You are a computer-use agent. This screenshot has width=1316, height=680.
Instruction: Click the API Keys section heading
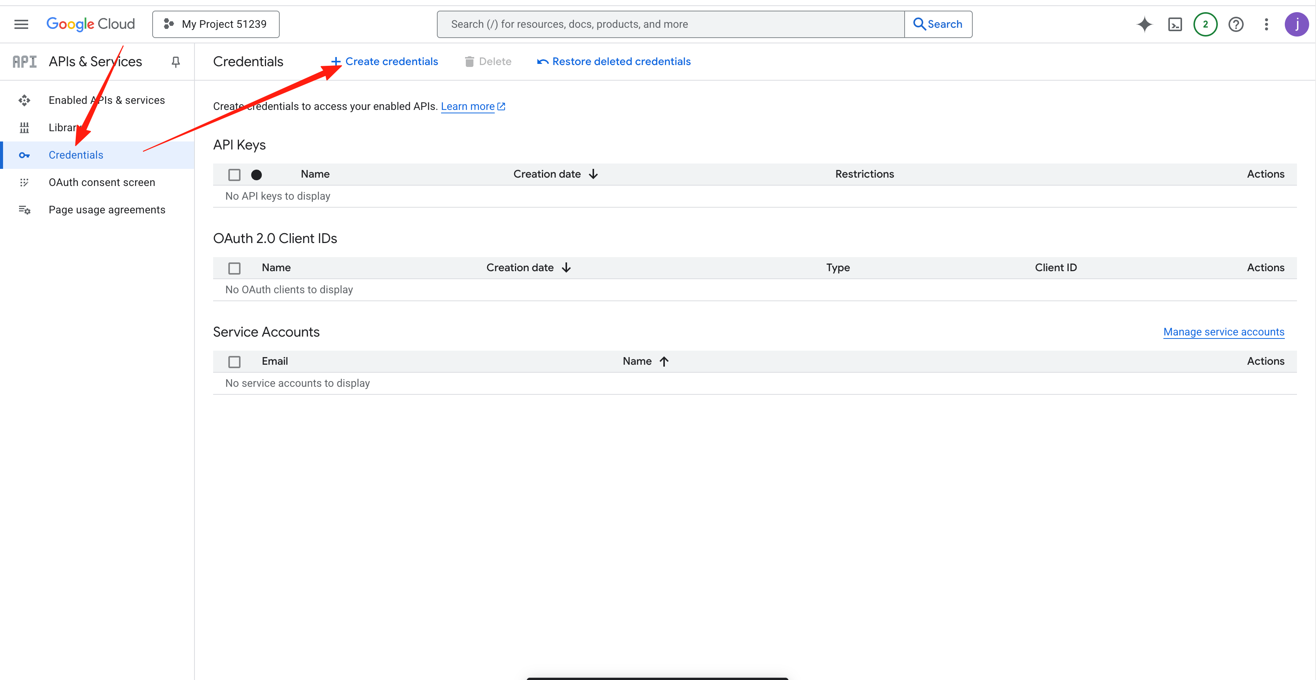tap(239, 145)
